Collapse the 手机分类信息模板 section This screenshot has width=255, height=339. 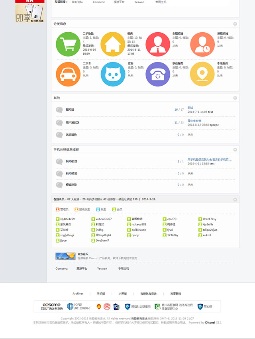[235, 149]
